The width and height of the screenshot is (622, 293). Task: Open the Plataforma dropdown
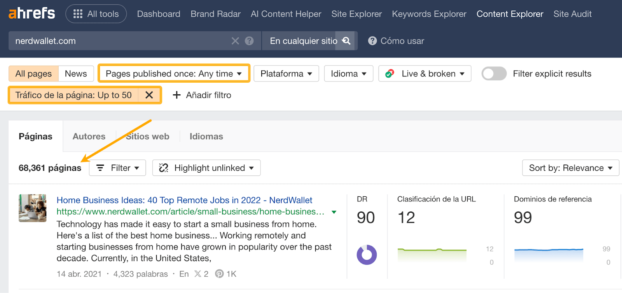point(286,73)
